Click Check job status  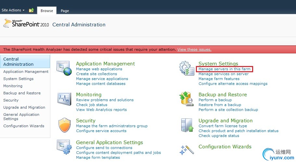[92, 105]
